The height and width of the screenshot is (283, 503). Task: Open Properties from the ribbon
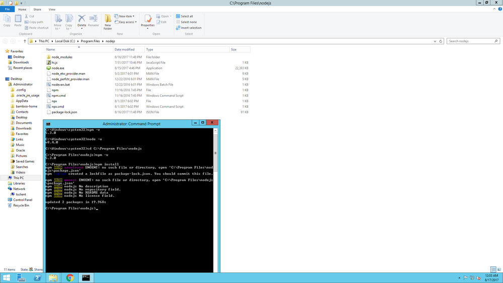coord(148,21)
